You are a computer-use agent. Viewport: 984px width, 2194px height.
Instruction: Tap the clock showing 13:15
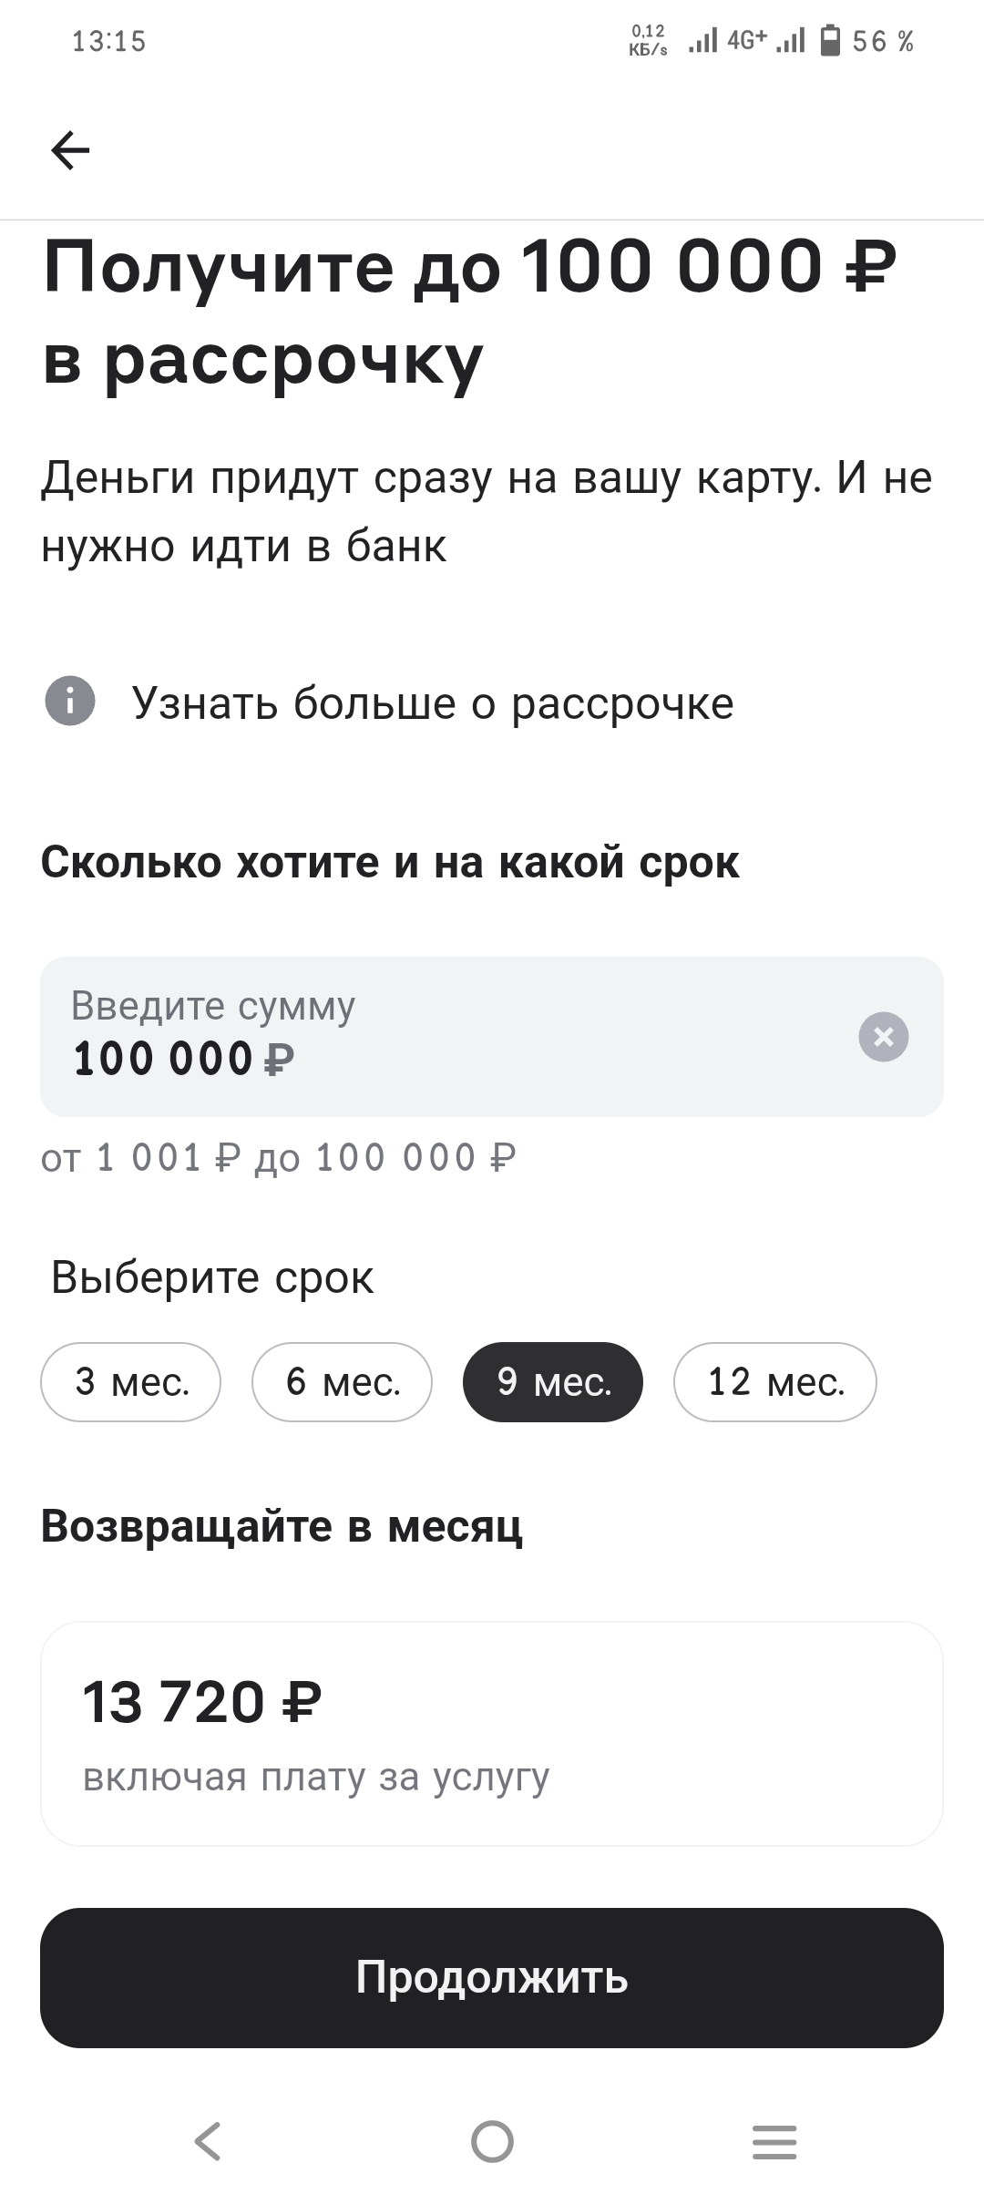(x=109, y=41)
